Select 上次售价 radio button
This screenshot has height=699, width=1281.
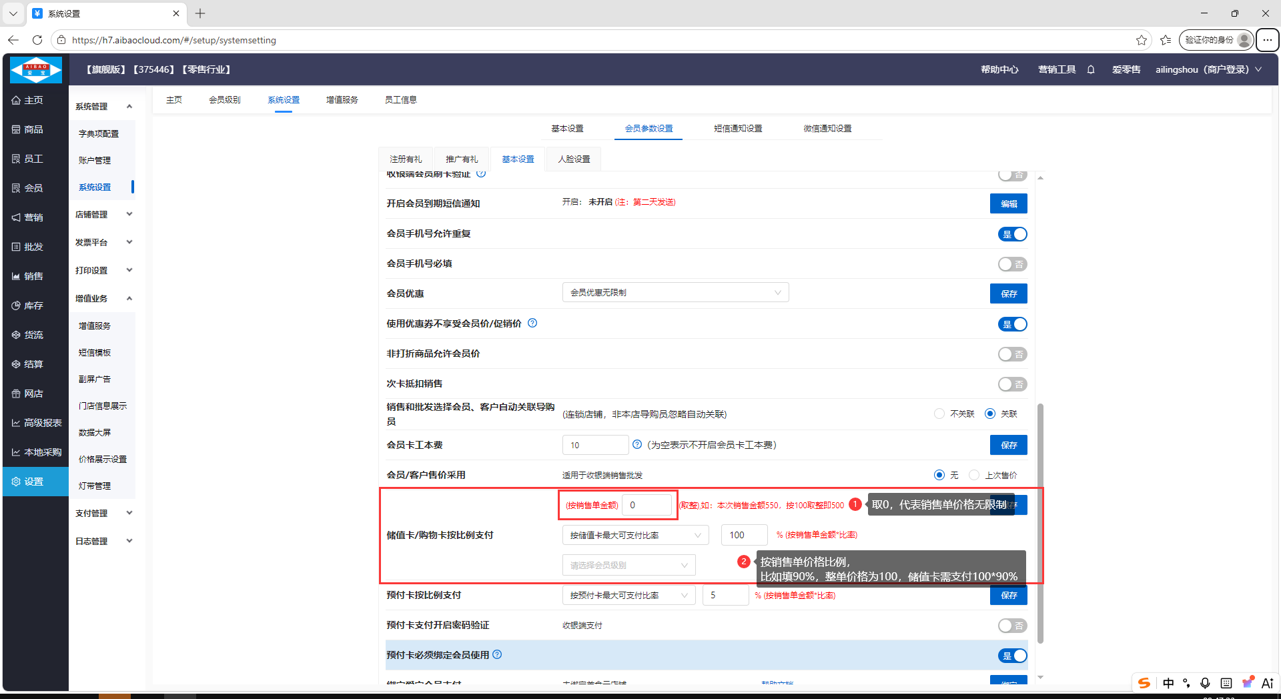click(974, 475)
